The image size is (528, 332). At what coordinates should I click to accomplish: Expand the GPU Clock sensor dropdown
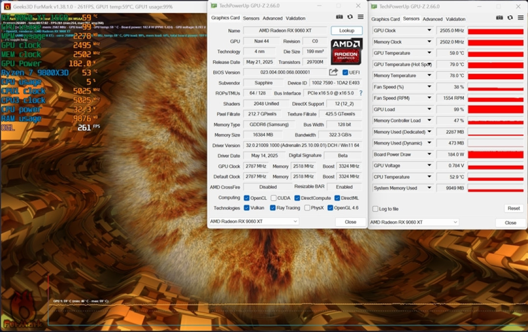[429, 30]
